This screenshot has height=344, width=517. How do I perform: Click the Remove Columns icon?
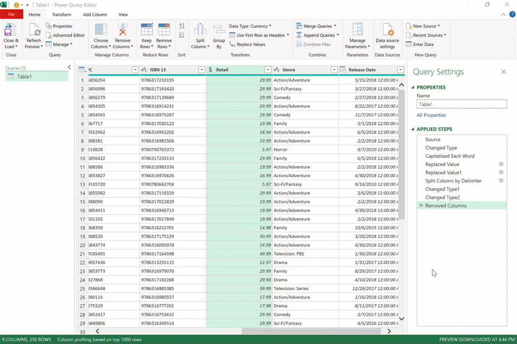click(122, 30)
